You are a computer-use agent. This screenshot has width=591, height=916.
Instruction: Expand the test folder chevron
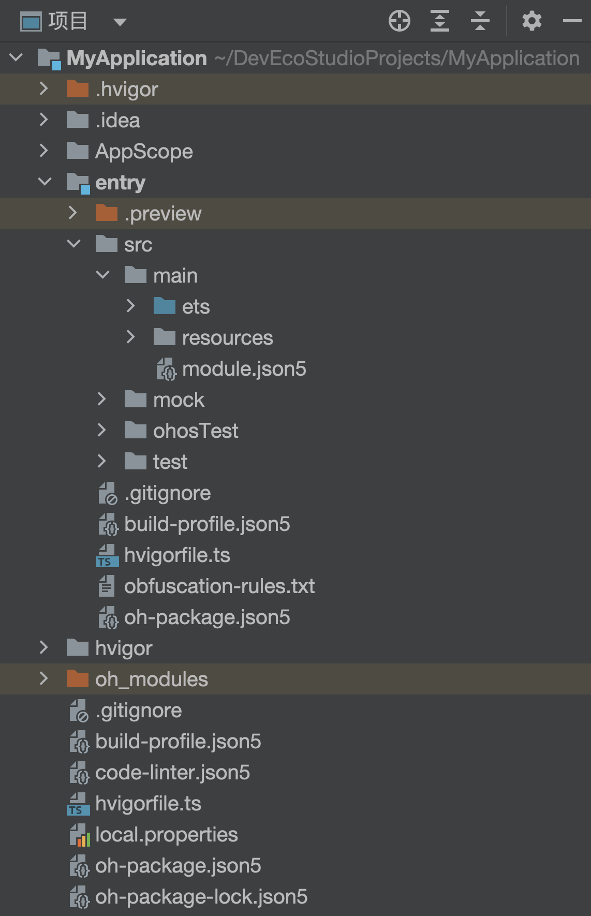[x=102, y=461]
